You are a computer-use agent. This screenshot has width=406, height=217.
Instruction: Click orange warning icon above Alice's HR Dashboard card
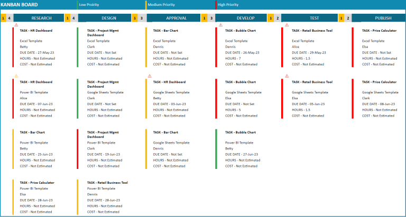[16, 76]
